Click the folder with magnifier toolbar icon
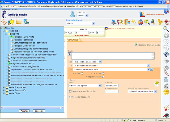 [x=147, y=22]
